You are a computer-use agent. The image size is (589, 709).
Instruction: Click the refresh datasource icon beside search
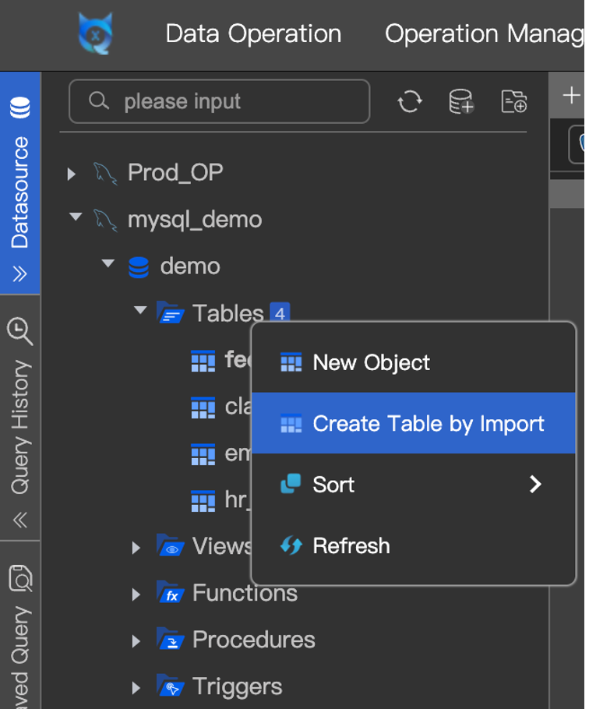(410, 101)
